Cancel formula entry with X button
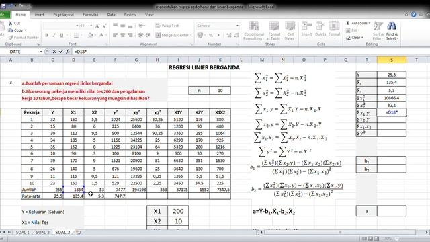This screenshot has width=430, height=242. (54, 52)
